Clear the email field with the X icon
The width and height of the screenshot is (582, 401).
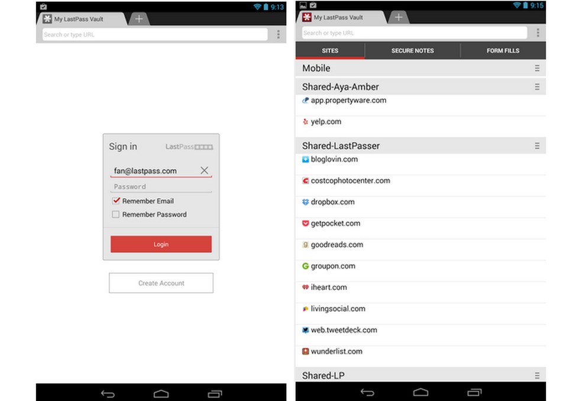point(204,170)
